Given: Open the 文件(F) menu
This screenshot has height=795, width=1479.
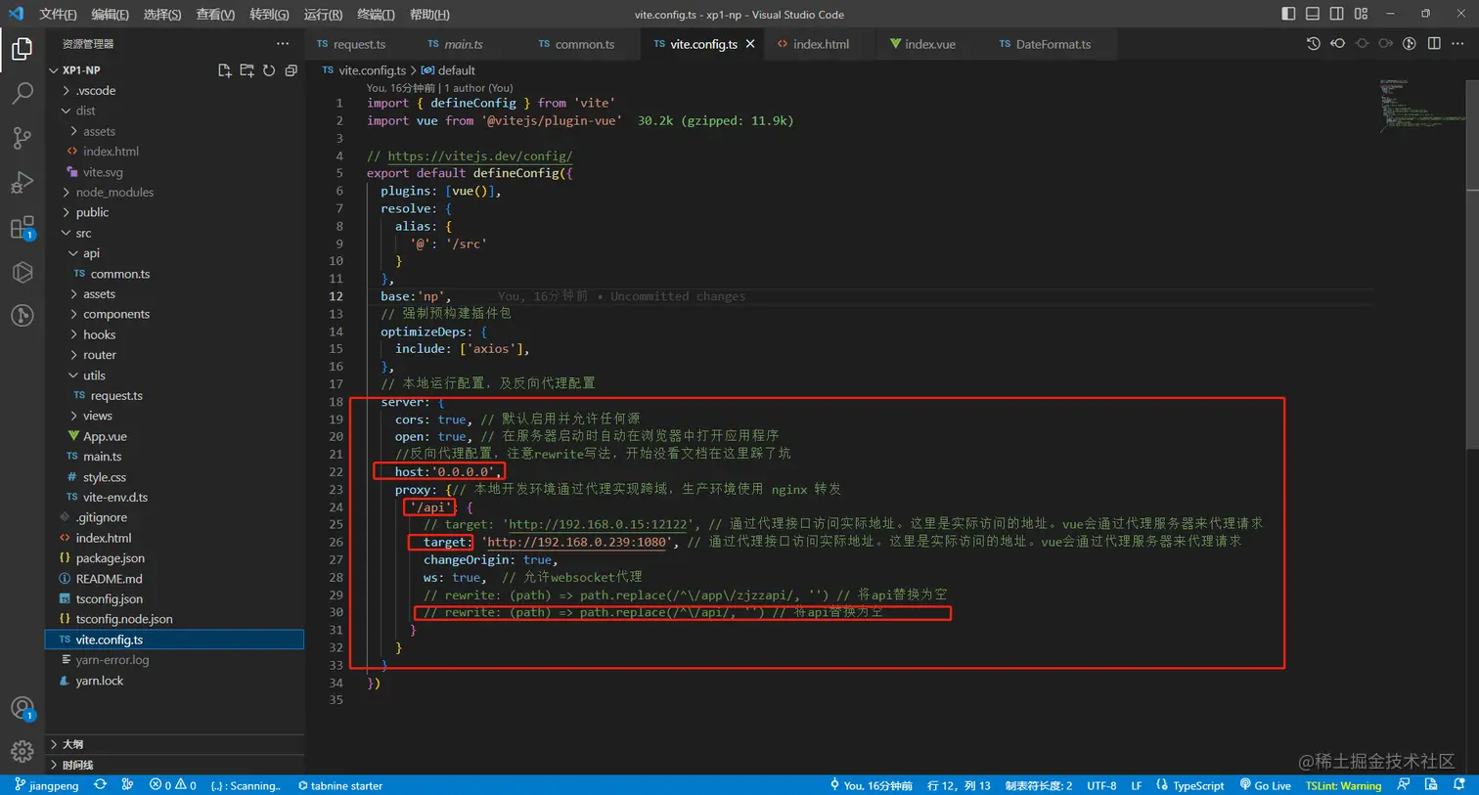Looking at the screenshot, I should point(58,15).
